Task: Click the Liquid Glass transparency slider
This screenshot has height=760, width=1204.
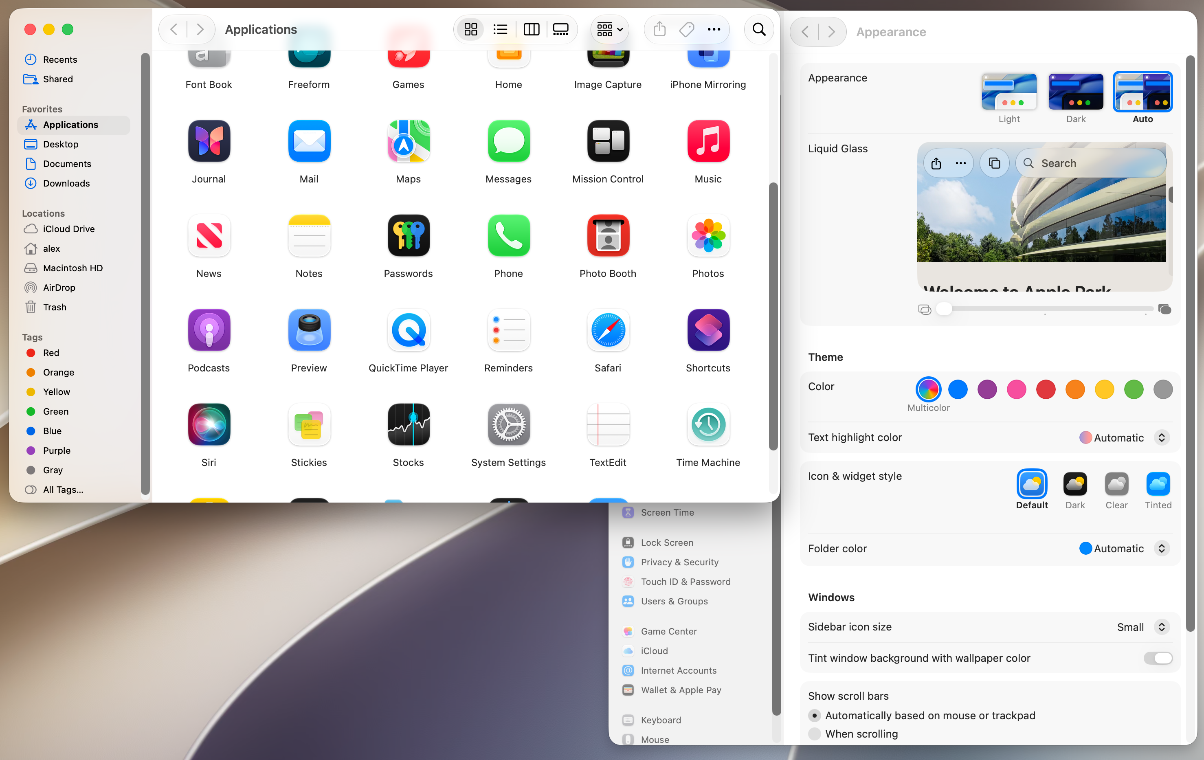Action: click(1044, 309)
